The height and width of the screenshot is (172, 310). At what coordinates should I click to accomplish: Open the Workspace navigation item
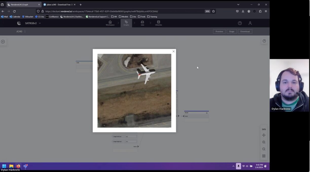pyautogui.click(x=110, y=23)
